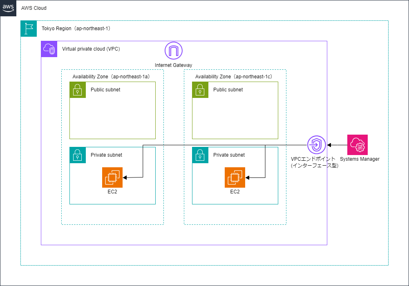Click the "Virtual private cloud (VPC)" label
The image size is (409, 286).
91,49
